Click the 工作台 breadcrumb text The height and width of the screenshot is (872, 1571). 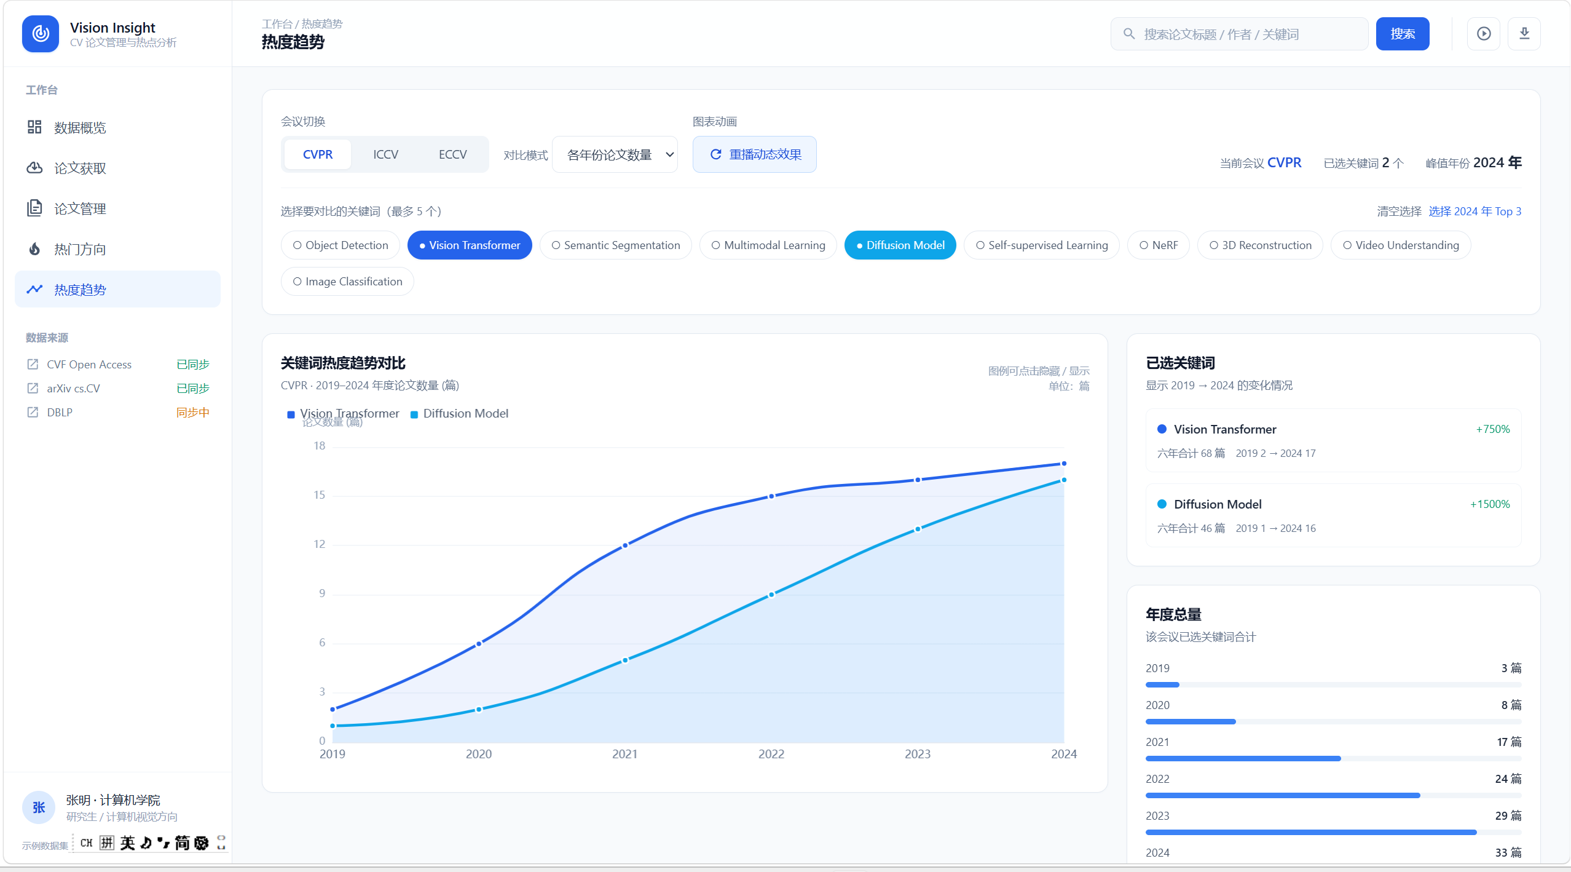pos(277,24)
